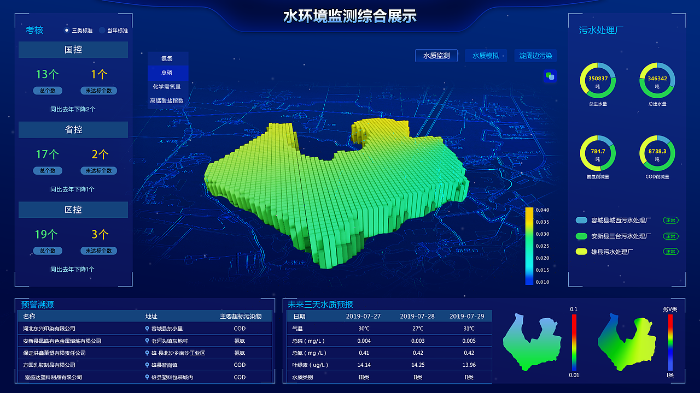Viewport: 700px width, 393px height.
Task: Click the 省控 section header
Action: pyautogui.click(x=73, y=130)
